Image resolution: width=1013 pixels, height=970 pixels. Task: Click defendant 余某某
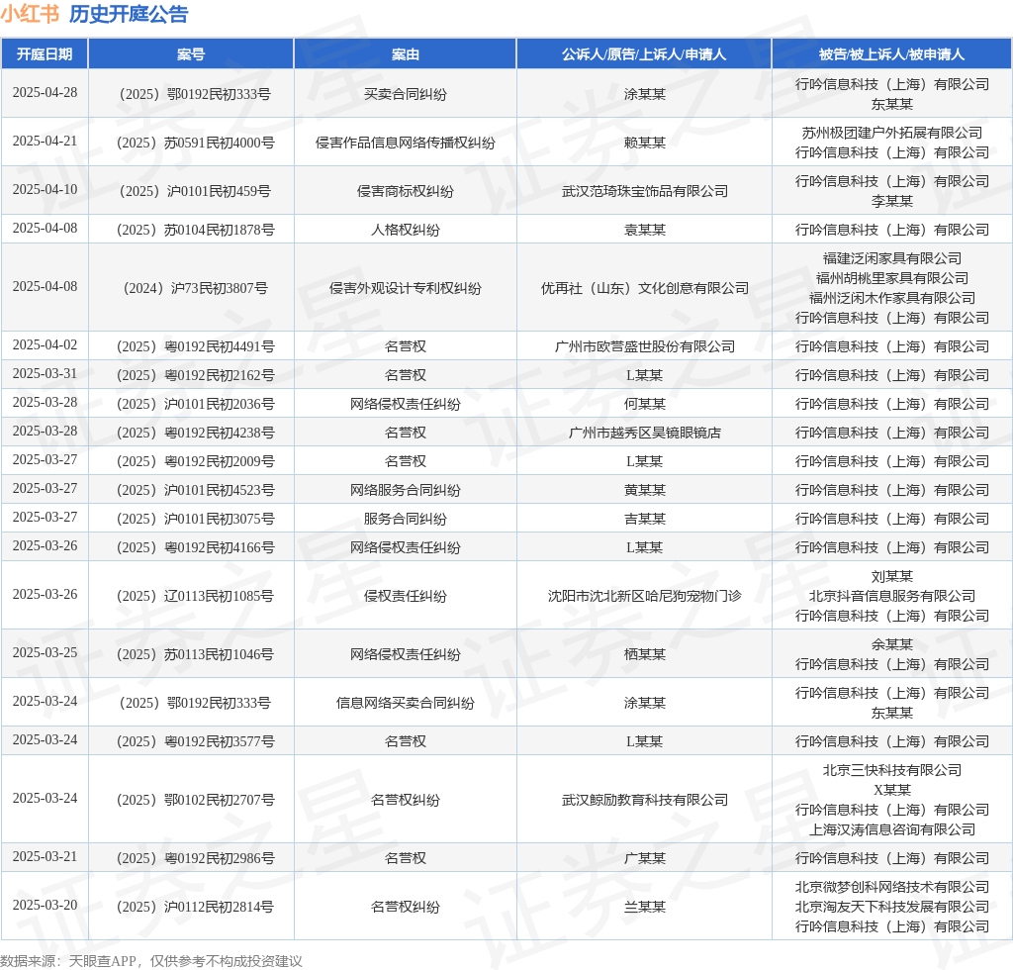891,644
